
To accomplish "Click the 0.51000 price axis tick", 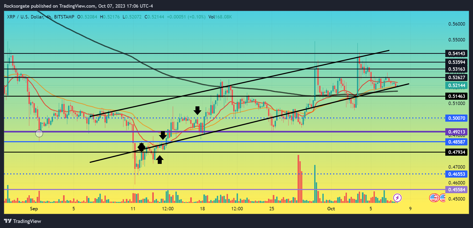I will click(x=457, y=103).
